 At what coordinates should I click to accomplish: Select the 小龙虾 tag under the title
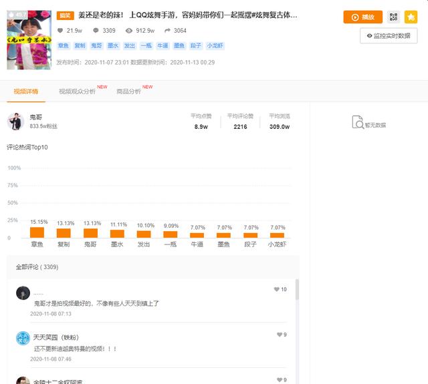(215, 45)
